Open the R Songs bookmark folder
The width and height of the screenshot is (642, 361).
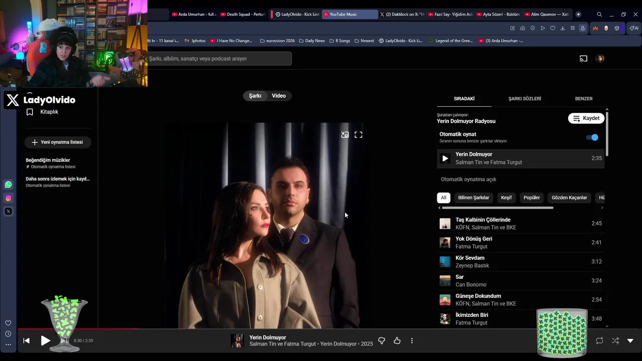pyautogui.click(x=340, y=41)
